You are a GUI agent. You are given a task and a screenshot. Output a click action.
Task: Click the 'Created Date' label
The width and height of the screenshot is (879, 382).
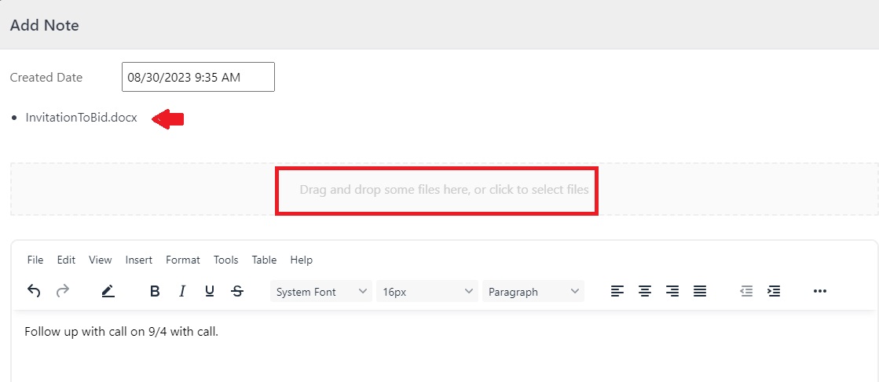(46, 78)
